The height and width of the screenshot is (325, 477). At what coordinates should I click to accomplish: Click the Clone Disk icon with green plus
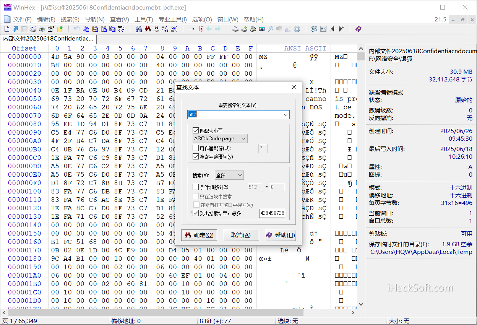[244, 29]
